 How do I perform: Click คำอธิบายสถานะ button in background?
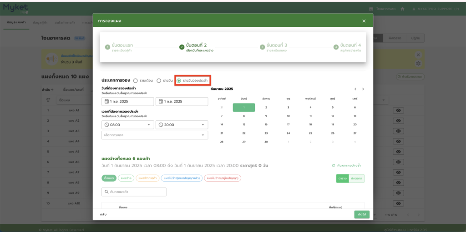[410, 77]
